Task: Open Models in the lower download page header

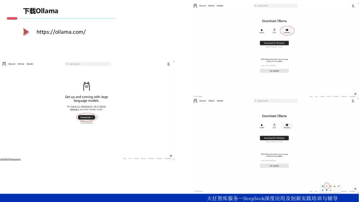Action: 220,101
